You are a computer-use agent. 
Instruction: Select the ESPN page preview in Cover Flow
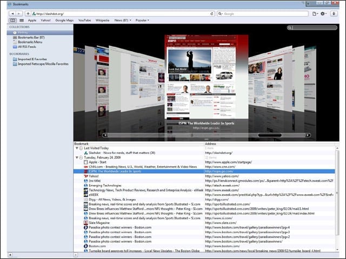click(x=207, y=77)
